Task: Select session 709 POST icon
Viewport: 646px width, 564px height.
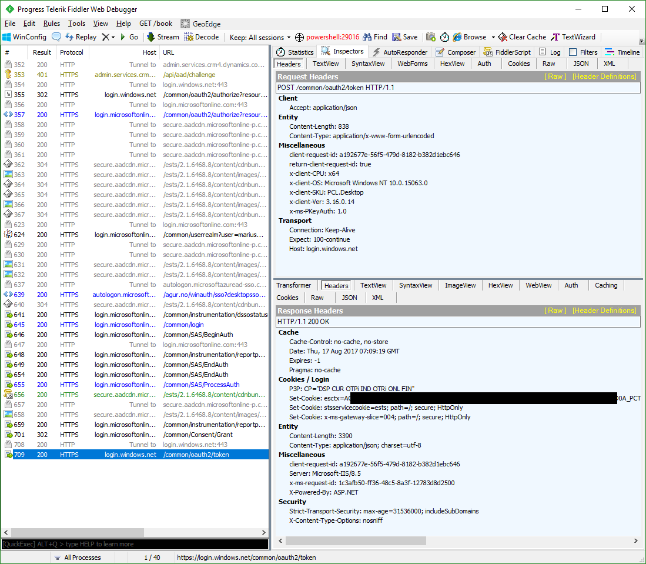Action: (8, 455)
